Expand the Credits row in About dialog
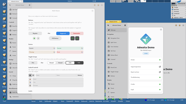 [146, 84]
